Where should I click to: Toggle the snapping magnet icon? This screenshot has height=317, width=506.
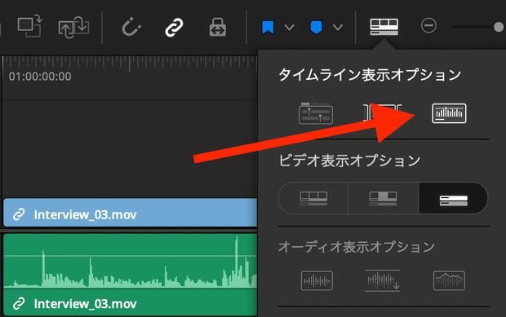131,27
